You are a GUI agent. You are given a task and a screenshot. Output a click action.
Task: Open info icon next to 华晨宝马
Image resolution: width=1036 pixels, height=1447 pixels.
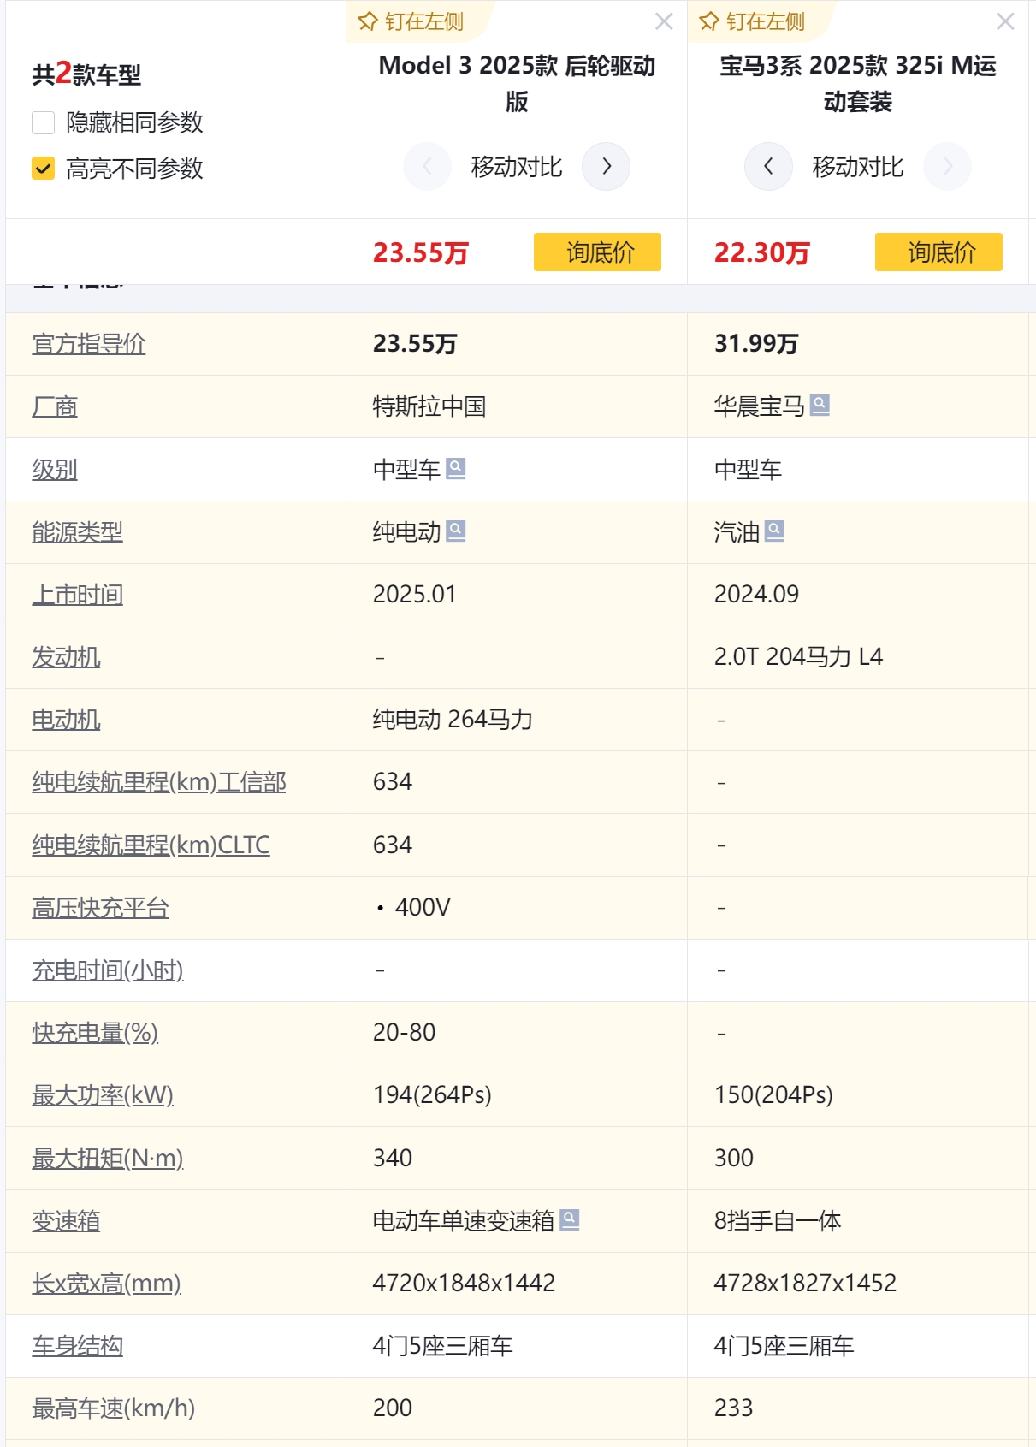tap(820, 405)
